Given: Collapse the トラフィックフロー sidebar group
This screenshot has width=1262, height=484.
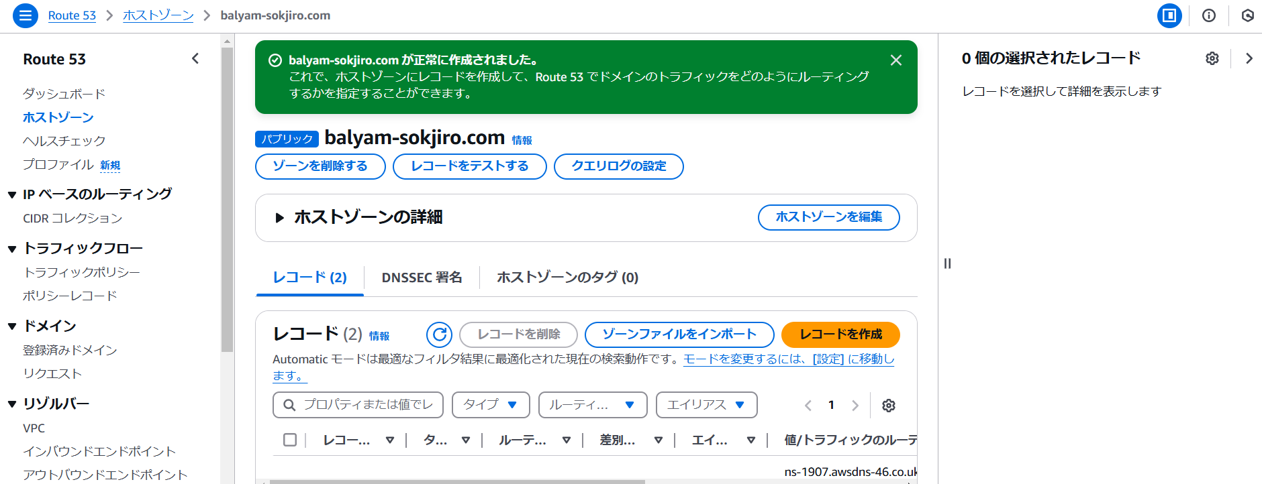Looking at the screenshot, I should coord(12,249).
